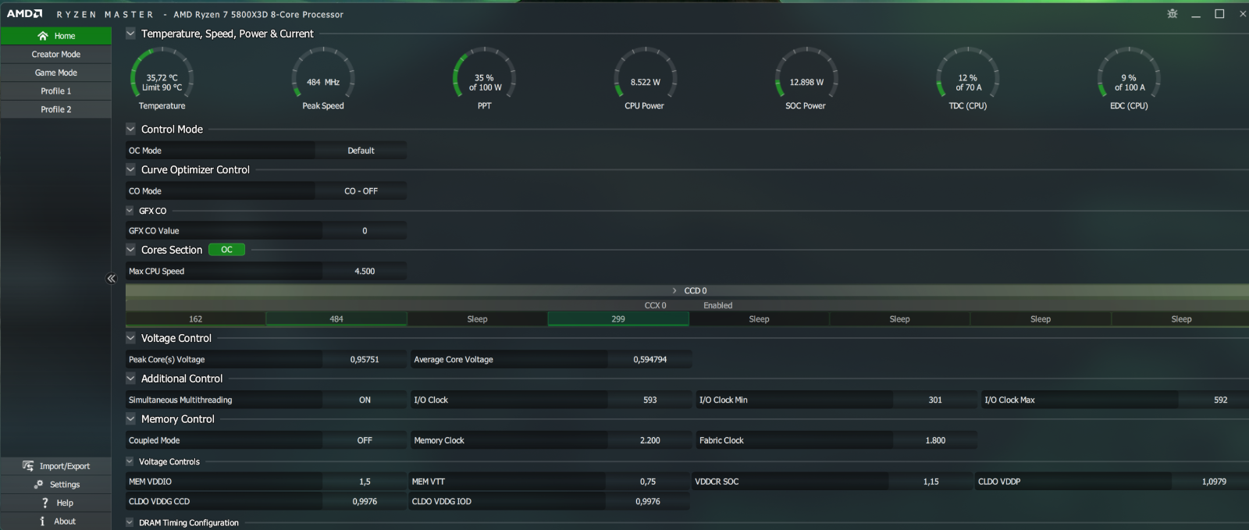Select the core bar showing 162
This screenshot has height=530, width=1249.
pyautogui.click(x=195, y=319)
